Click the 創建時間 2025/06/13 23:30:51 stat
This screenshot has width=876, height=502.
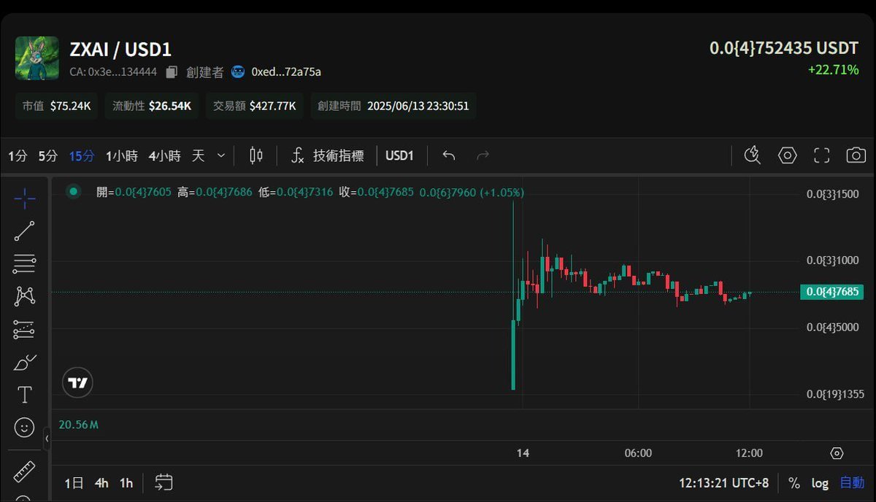click(393, 106)
